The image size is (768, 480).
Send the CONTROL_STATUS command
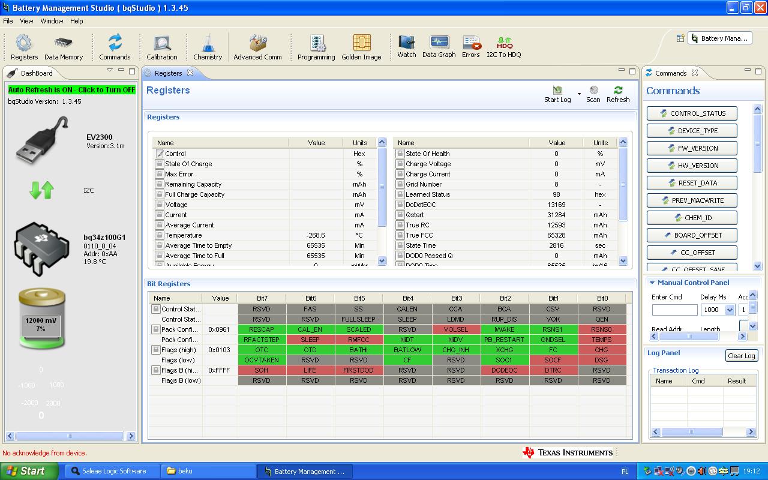692,113
